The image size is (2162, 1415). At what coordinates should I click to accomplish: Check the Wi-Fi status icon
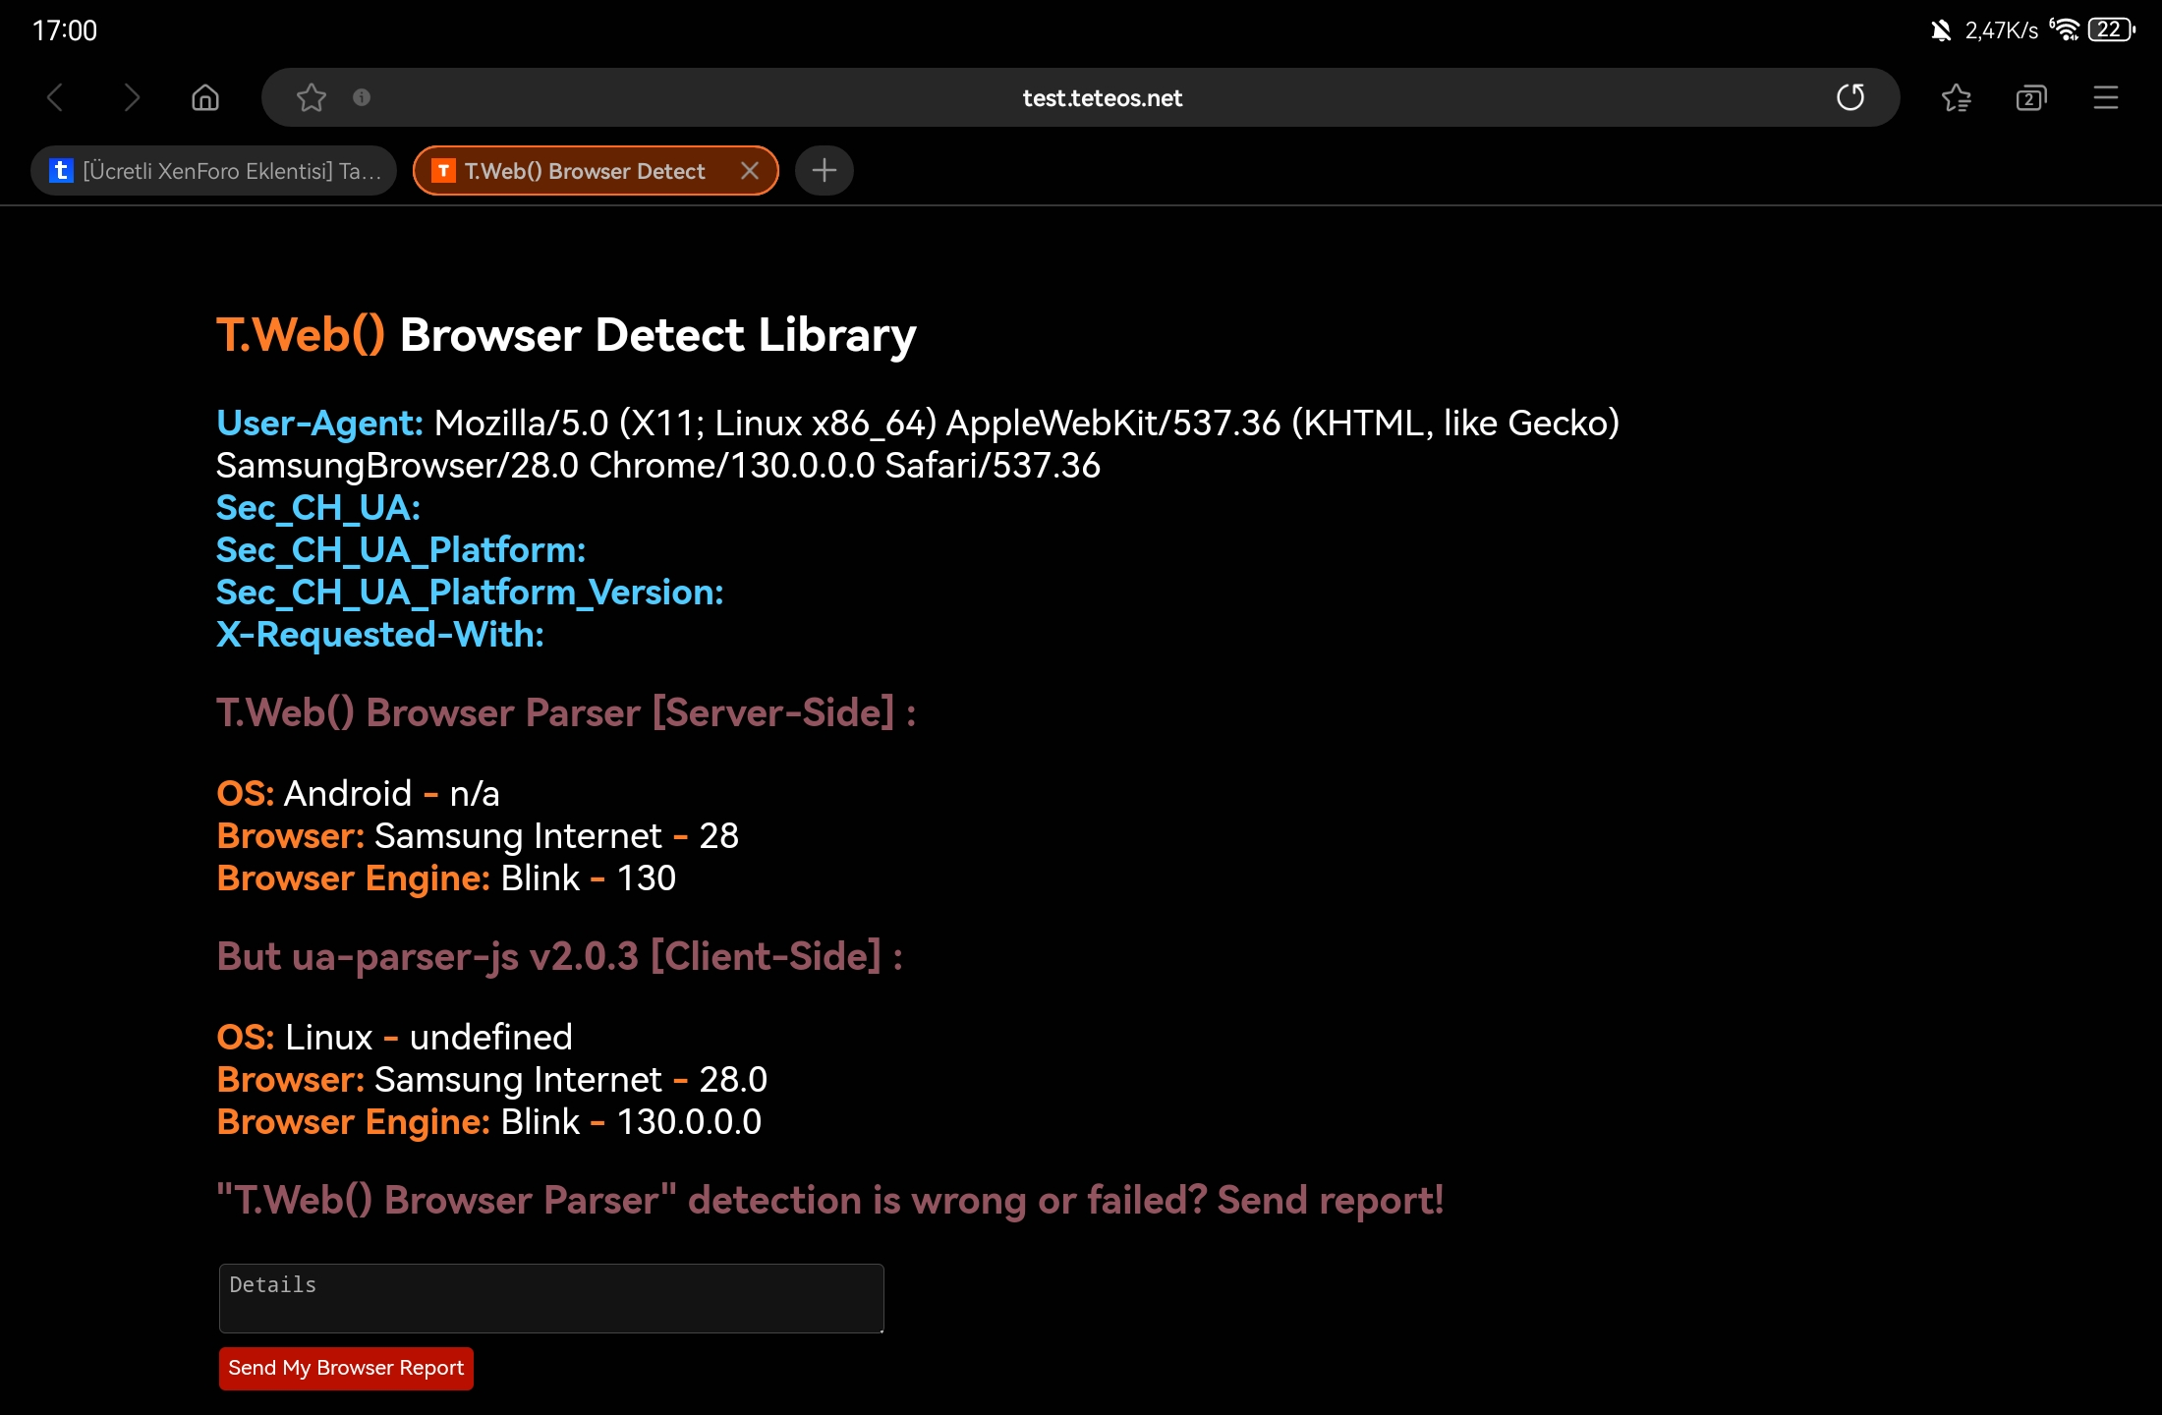point(2065,29)
